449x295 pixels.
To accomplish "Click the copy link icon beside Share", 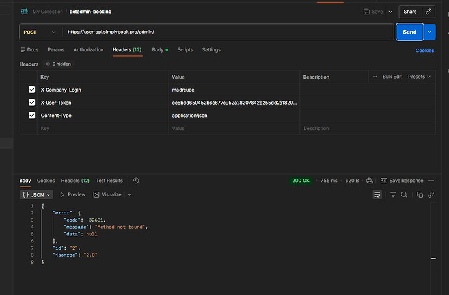I will [x=428, y=12].
